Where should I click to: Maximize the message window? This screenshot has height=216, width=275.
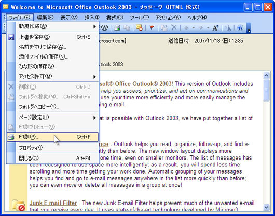[x=258, y=7]
